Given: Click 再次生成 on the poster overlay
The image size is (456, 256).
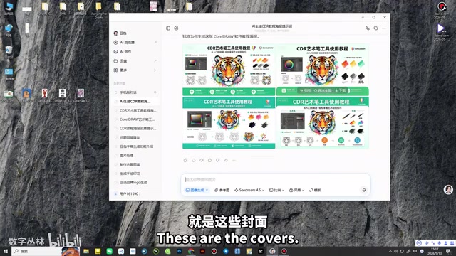Looking at the screenshot, I should pos(323,90).
